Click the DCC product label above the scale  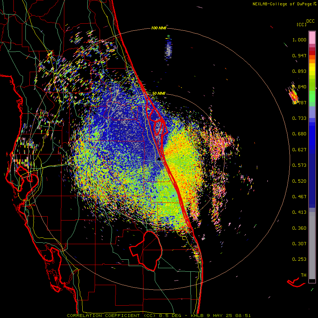pos(310,21)
